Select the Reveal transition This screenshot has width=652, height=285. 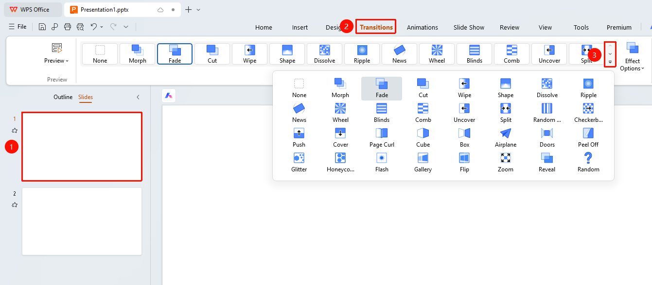(x=547, y=162)
